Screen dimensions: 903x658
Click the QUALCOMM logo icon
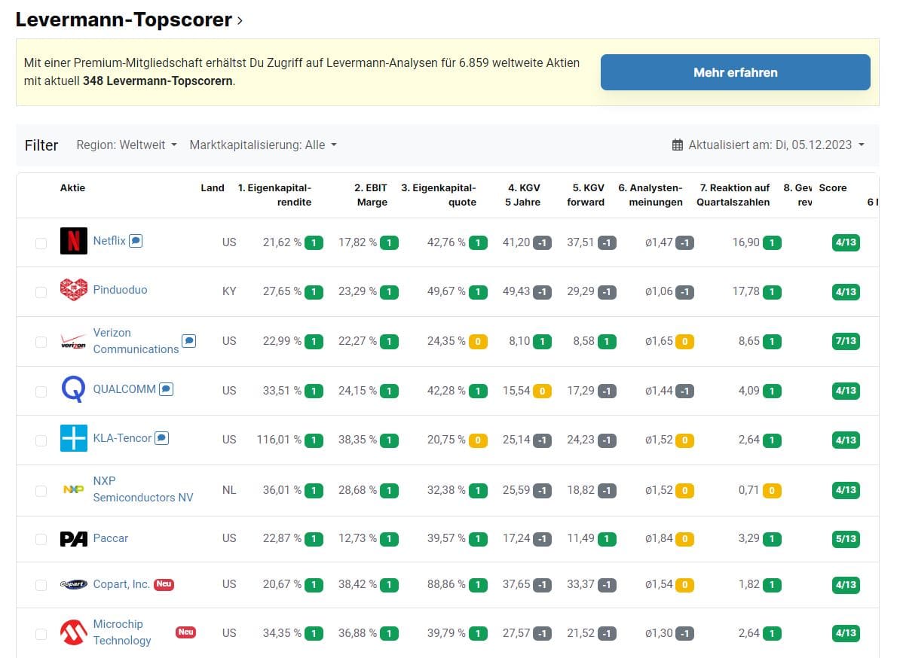(x=73, y=389)
